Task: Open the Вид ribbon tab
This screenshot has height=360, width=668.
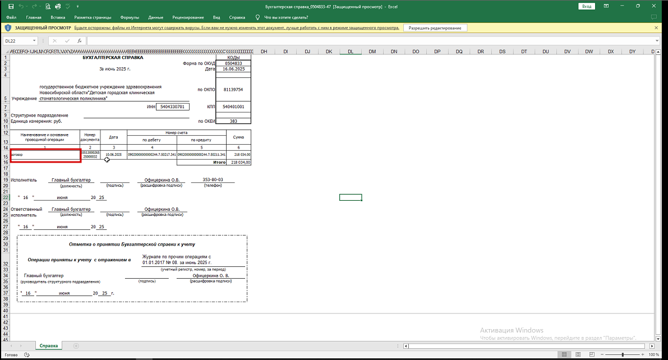Action: coord(216,17)
